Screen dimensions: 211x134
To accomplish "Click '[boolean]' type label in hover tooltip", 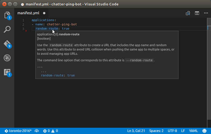I will coord(44,38).
